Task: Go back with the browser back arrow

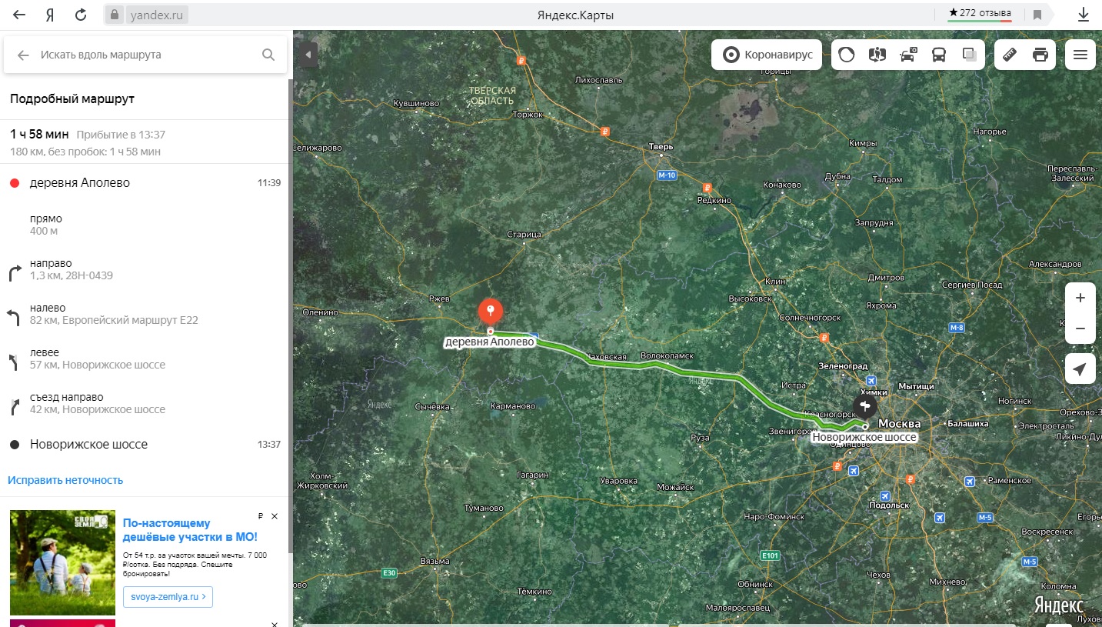Action: (19, 15)
